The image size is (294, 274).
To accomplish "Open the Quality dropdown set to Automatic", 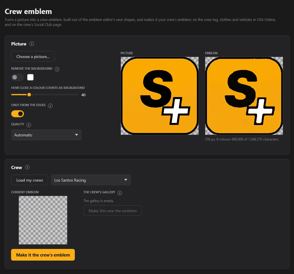I will tap(46, 135).
